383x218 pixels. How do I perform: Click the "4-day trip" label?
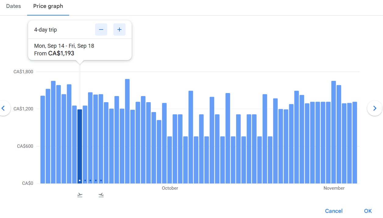pyautogui.click(x=45, y=30)
